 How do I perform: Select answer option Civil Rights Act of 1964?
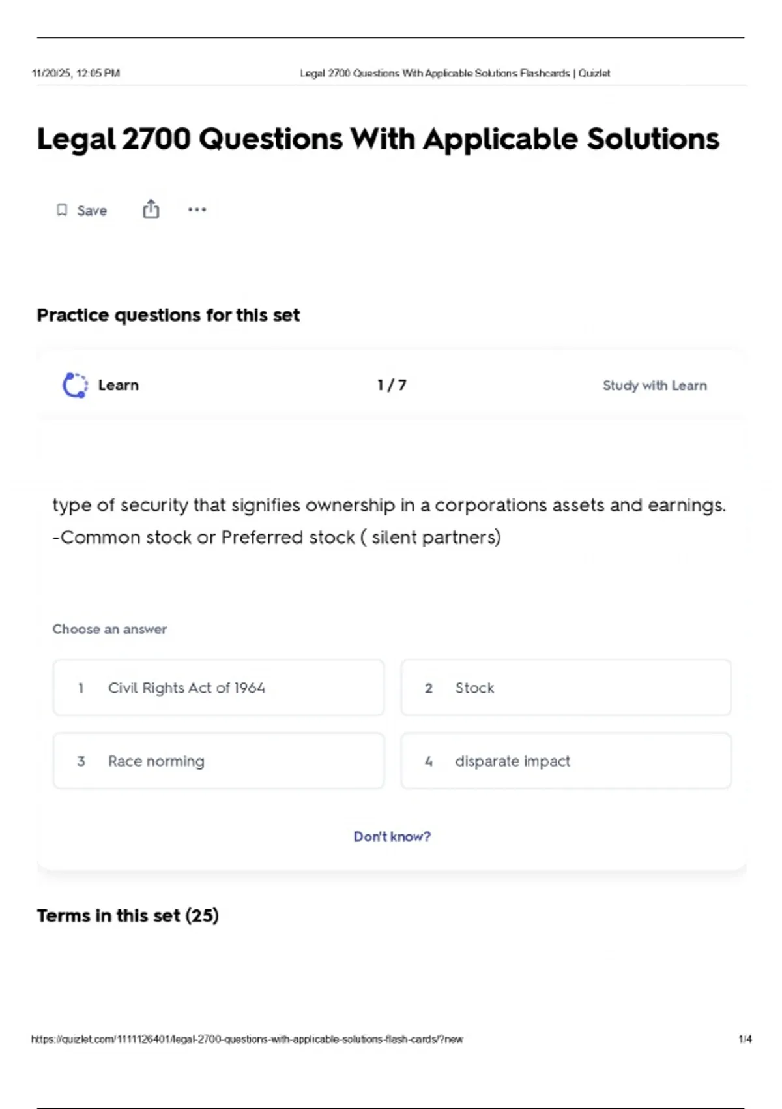point(218,688)
